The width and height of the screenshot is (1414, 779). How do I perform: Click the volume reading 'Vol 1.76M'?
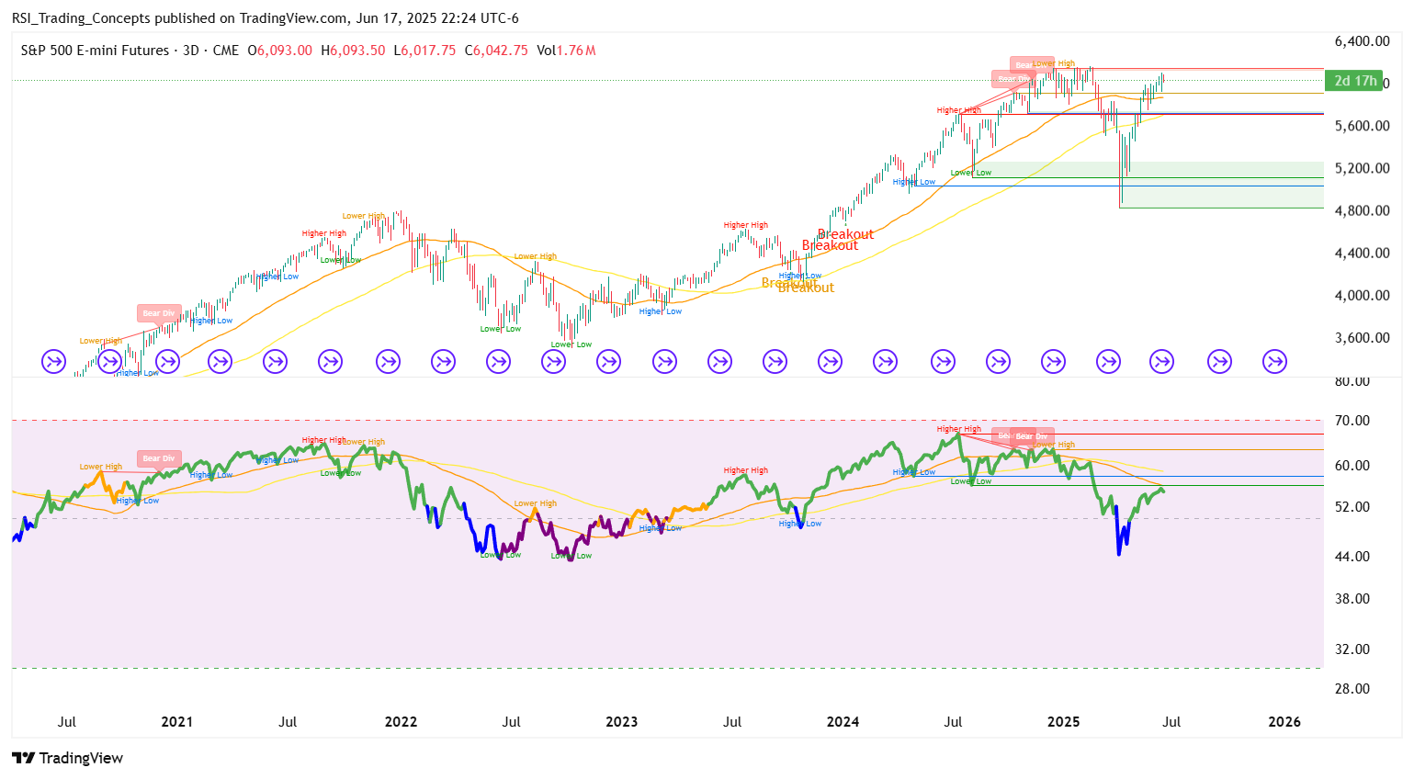[x=566, y=51]
